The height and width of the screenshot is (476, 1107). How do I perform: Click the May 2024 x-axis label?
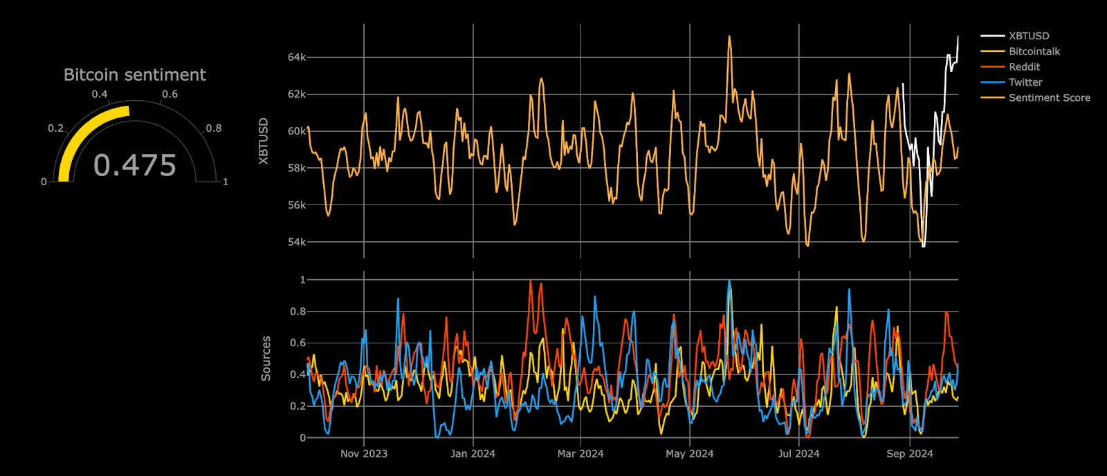(x=689, y=454)
